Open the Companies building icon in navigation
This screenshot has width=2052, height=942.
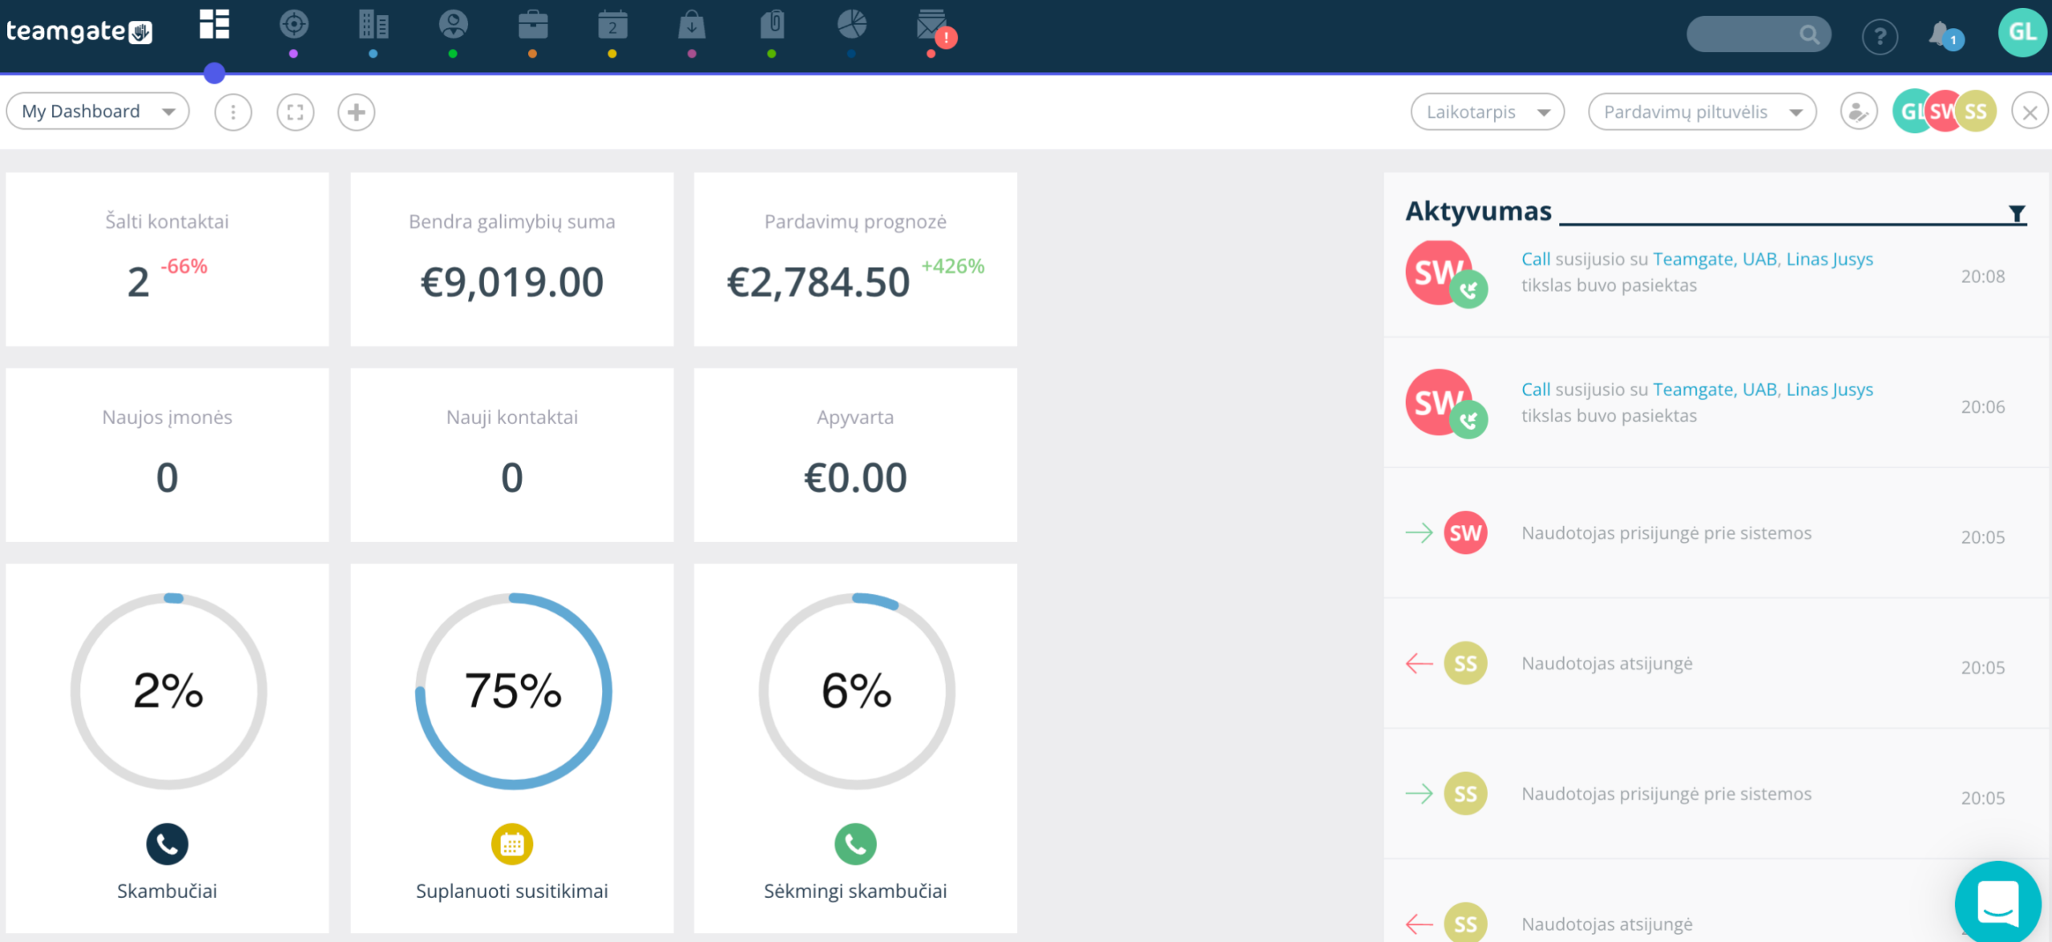[374, 25]
